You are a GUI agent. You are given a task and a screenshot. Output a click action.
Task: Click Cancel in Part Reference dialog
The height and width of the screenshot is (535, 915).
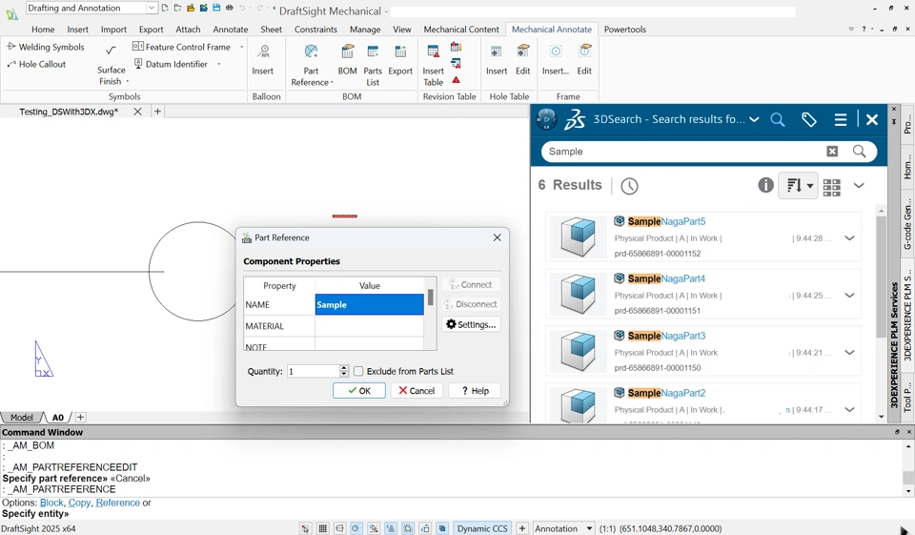pyautogui.click(x=417, y=391)
